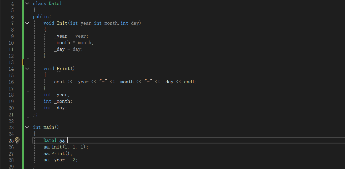
Task: Click the variable aa on line 25
Action: pyautogui.click(x=62, y=140)
